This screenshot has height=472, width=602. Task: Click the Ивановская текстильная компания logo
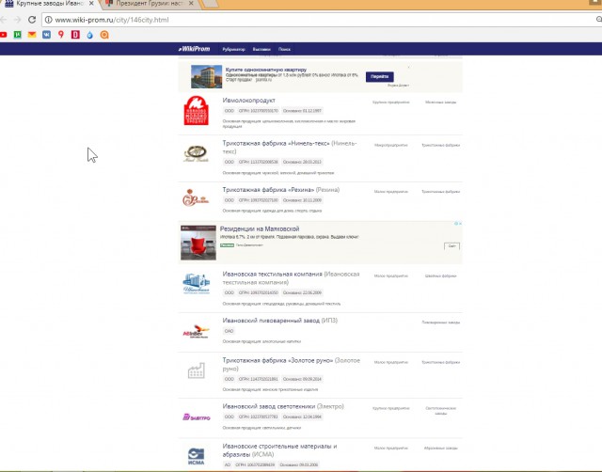tap(197, 284)
